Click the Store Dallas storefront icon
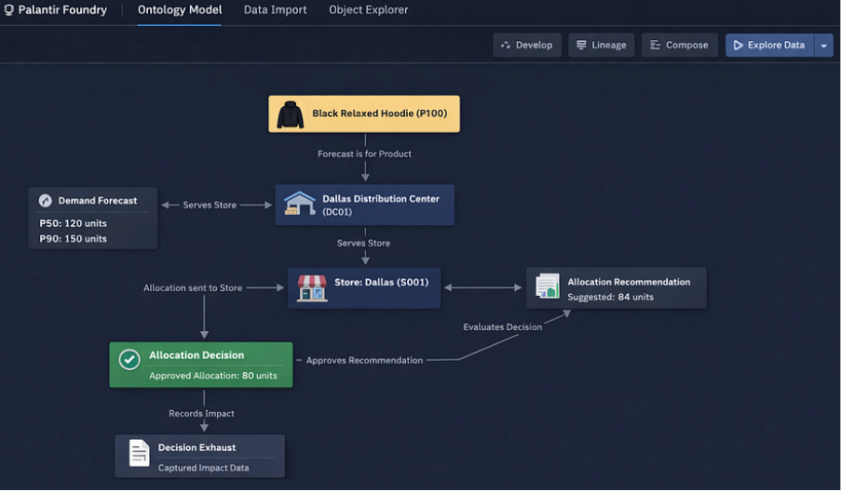Image resolution: width=841 pixels, height=491 pixels. (x=312, y=287)
